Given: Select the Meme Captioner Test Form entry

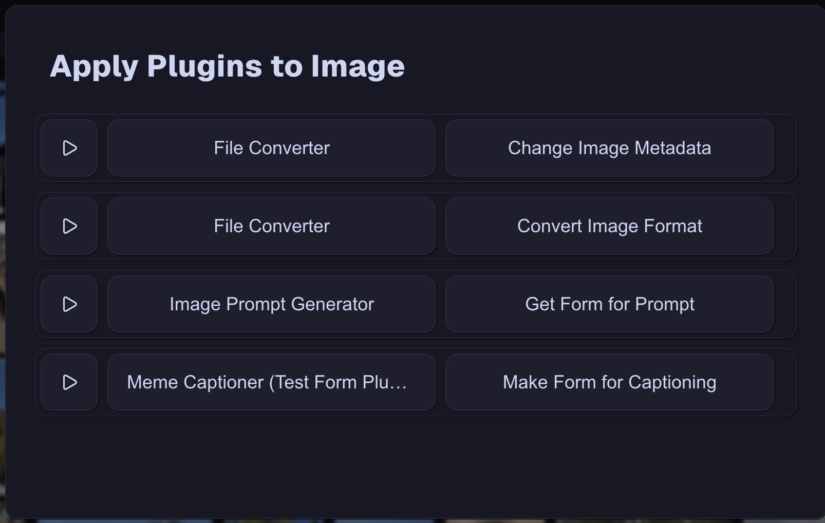Looking at the screenshot, I should 271,382.
